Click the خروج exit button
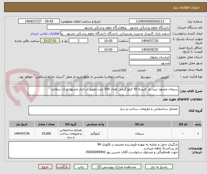This screenshot has width=207, height=174. point(45,167)
